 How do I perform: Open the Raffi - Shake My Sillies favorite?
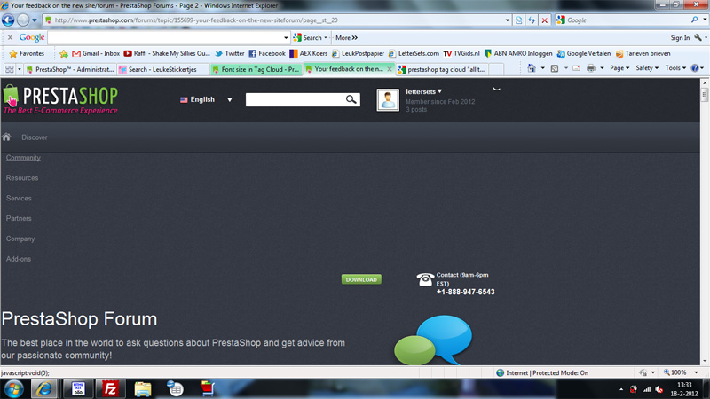coord(167,53)
